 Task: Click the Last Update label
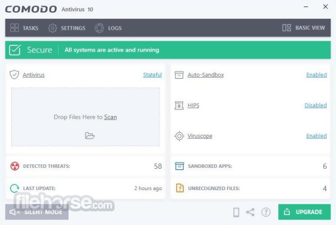click(x=39, y=188)
